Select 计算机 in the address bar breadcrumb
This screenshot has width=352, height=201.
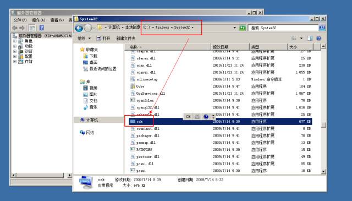click(x=114, y=28)
